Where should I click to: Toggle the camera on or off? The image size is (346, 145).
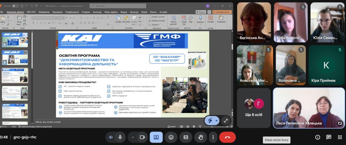pyautogui.click(x=142, y=137)
